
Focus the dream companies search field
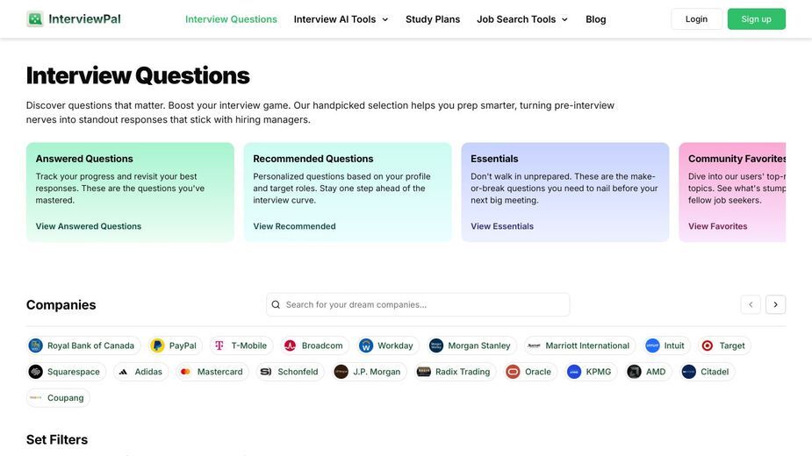[x=418, y=305]
